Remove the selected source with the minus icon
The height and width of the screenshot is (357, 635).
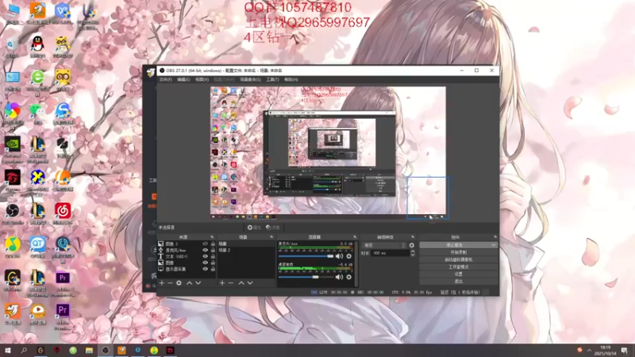[170, 283]
